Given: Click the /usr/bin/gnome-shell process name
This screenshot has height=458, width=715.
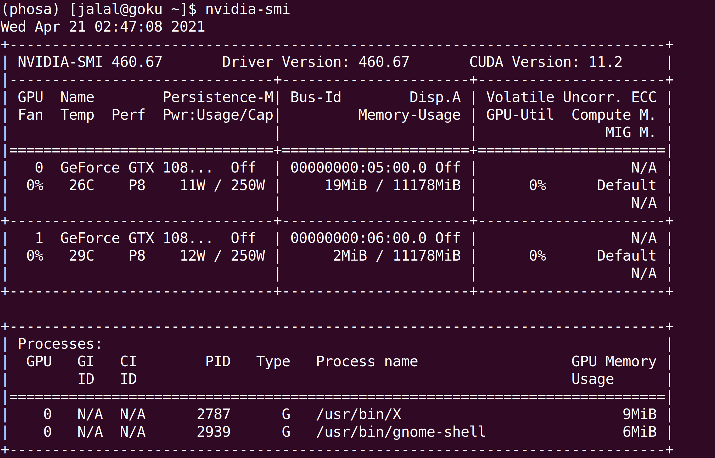Looking at the screenshot, I should point(401,432).
